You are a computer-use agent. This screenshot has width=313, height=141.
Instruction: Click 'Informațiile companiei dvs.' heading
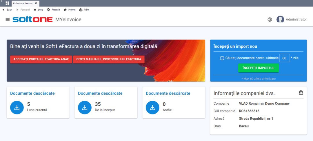click(x=244, y=93)
